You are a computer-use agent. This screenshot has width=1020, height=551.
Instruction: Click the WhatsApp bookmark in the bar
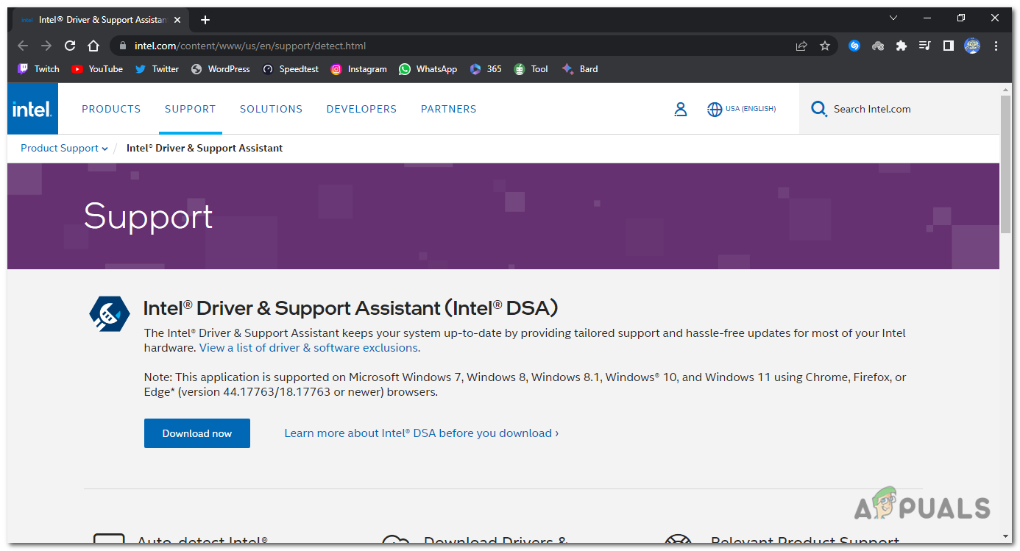pyautogui.click(x=428, y=68)
